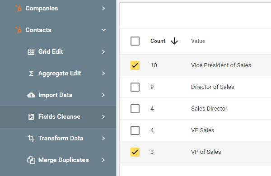Viewport: 271px width, 176px height.
Task: Click the HubSpot icon beside Contacts
Action: coord(19,30)
